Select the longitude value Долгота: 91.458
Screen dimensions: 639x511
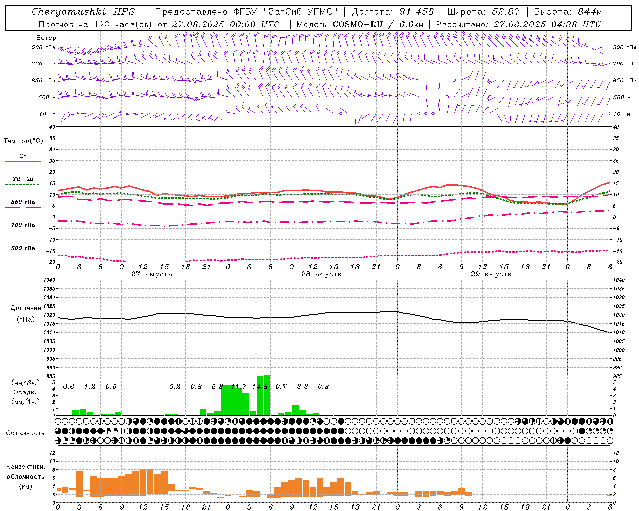tap(393, 12)
